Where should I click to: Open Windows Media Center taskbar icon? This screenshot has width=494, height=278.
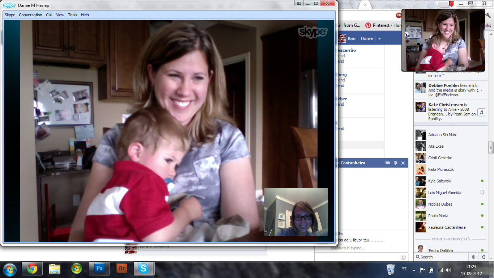coord(77,269)
